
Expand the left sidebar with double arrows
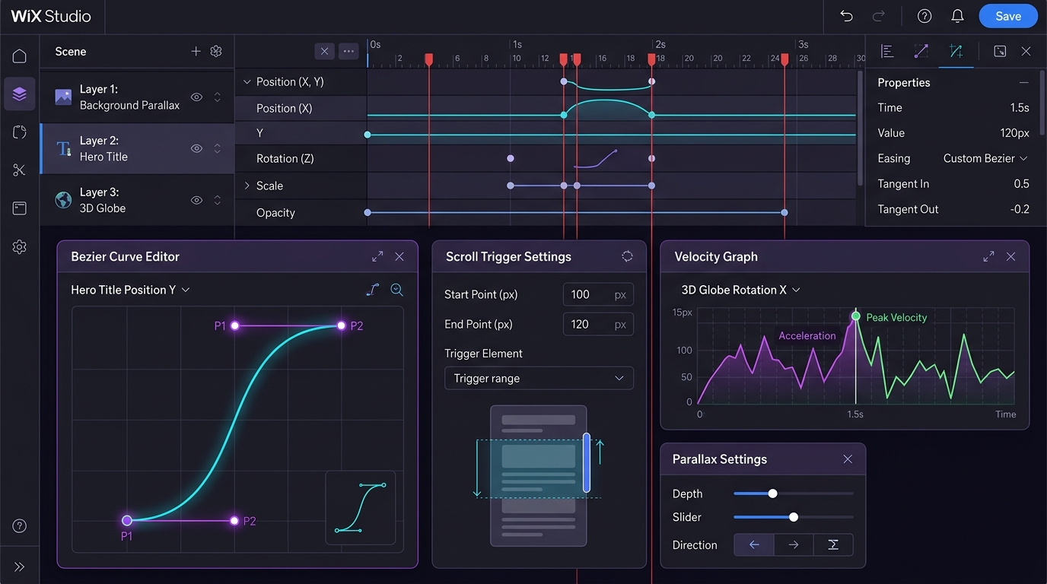pos(20,567)
